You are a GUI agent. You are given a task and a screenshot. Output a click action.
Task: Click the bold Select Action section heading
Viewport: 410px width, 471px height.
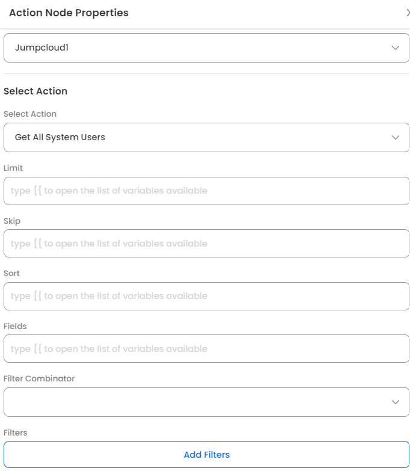tap(35, 91)
